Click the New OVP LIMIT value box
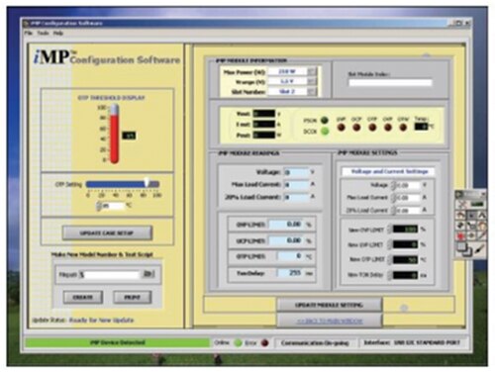The image size is (495, 372). coord(405,230)
